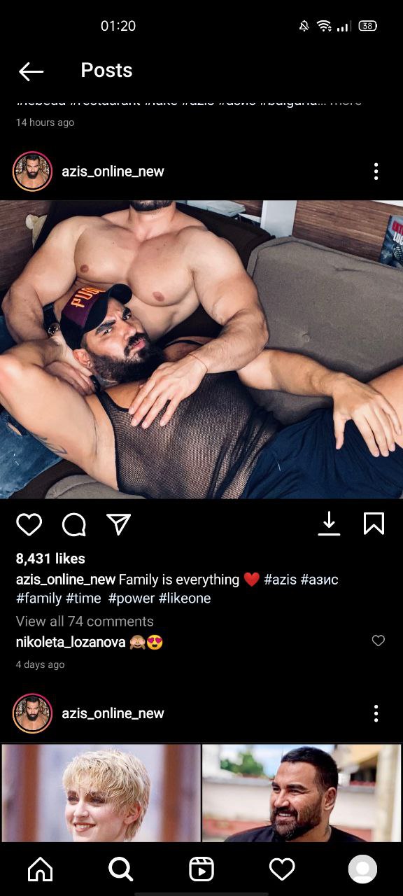Like the Family is everything post
Image resolution: width=403 pixels, height=896 pixels.
29,524
